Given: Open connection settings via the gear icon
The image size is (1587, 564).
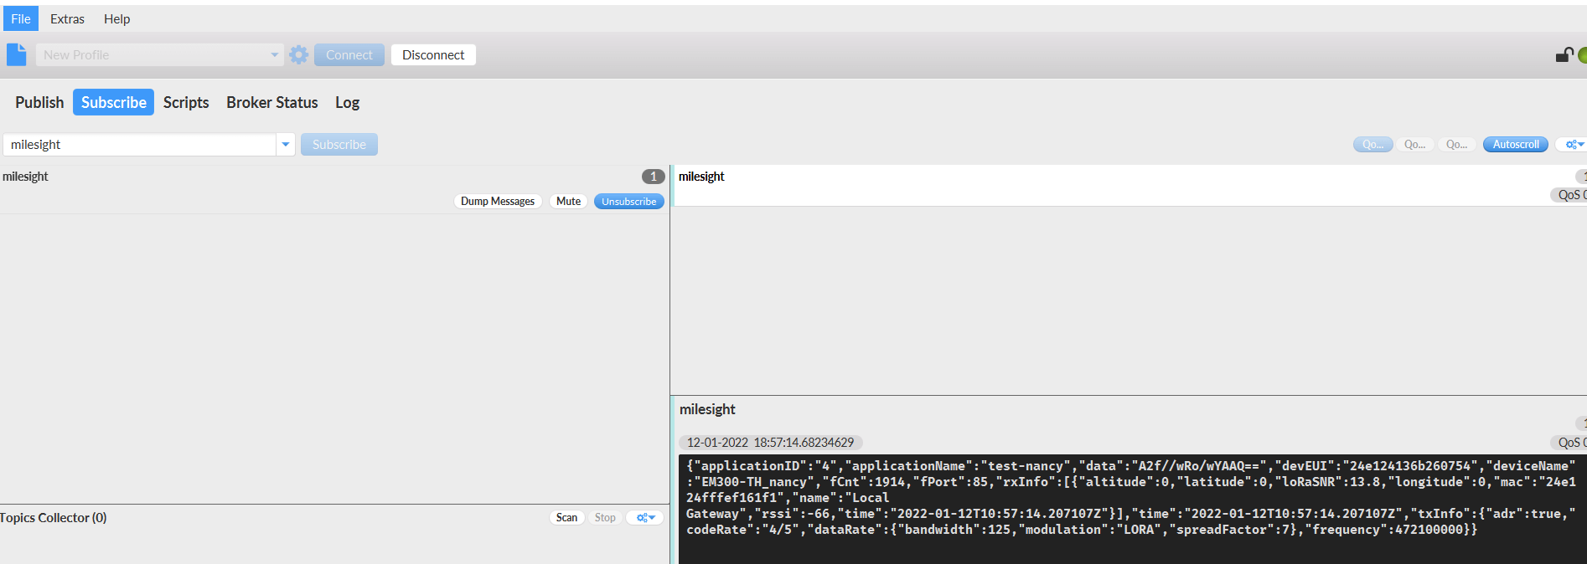Looking at the screenshot, I should point(299,55).
